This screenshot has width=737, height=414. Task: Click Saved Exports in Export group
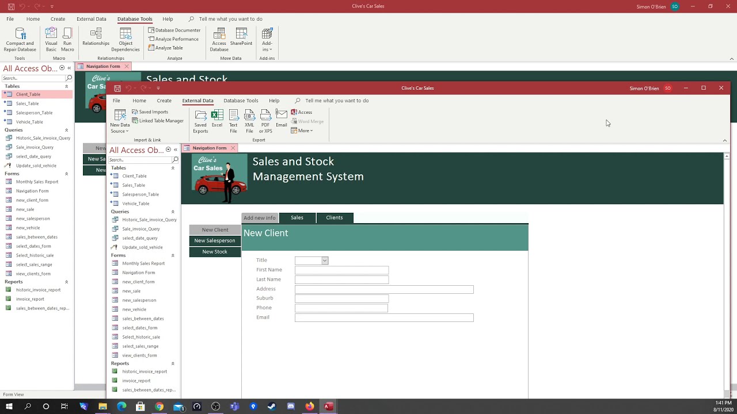(x=200, y=121)
